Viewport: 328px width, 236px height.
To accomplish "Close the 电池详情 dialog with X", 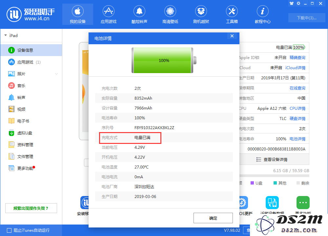I will (232, 36).
